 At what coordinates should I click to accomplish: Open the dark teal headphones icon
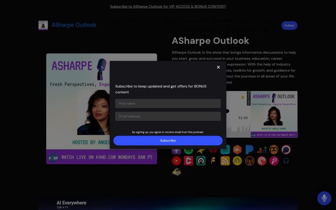(x=286, y=161)
